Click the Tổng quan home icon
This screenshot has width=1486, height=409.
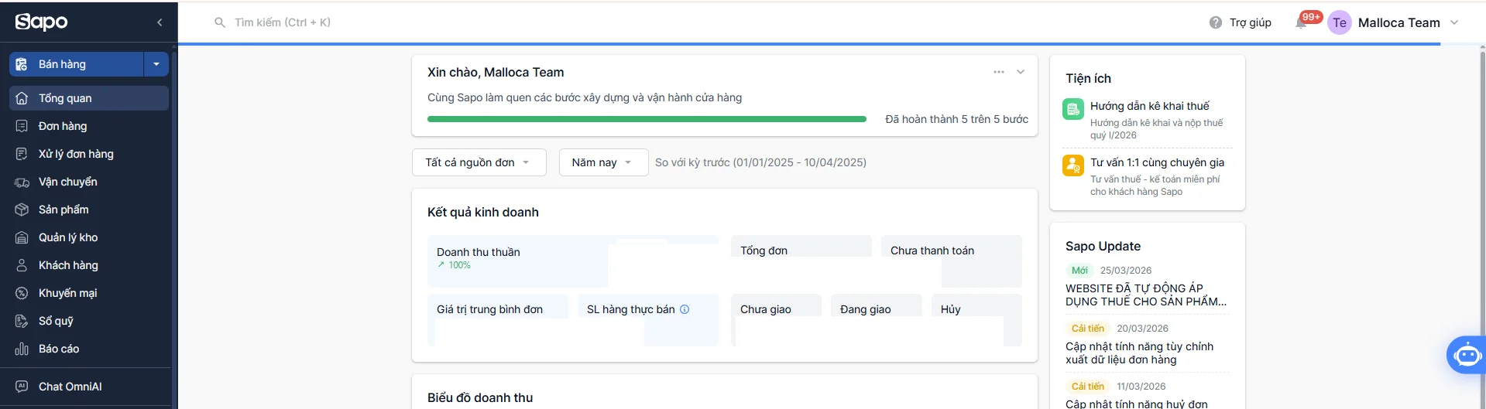pyautogui.click(x=22, y=98)
